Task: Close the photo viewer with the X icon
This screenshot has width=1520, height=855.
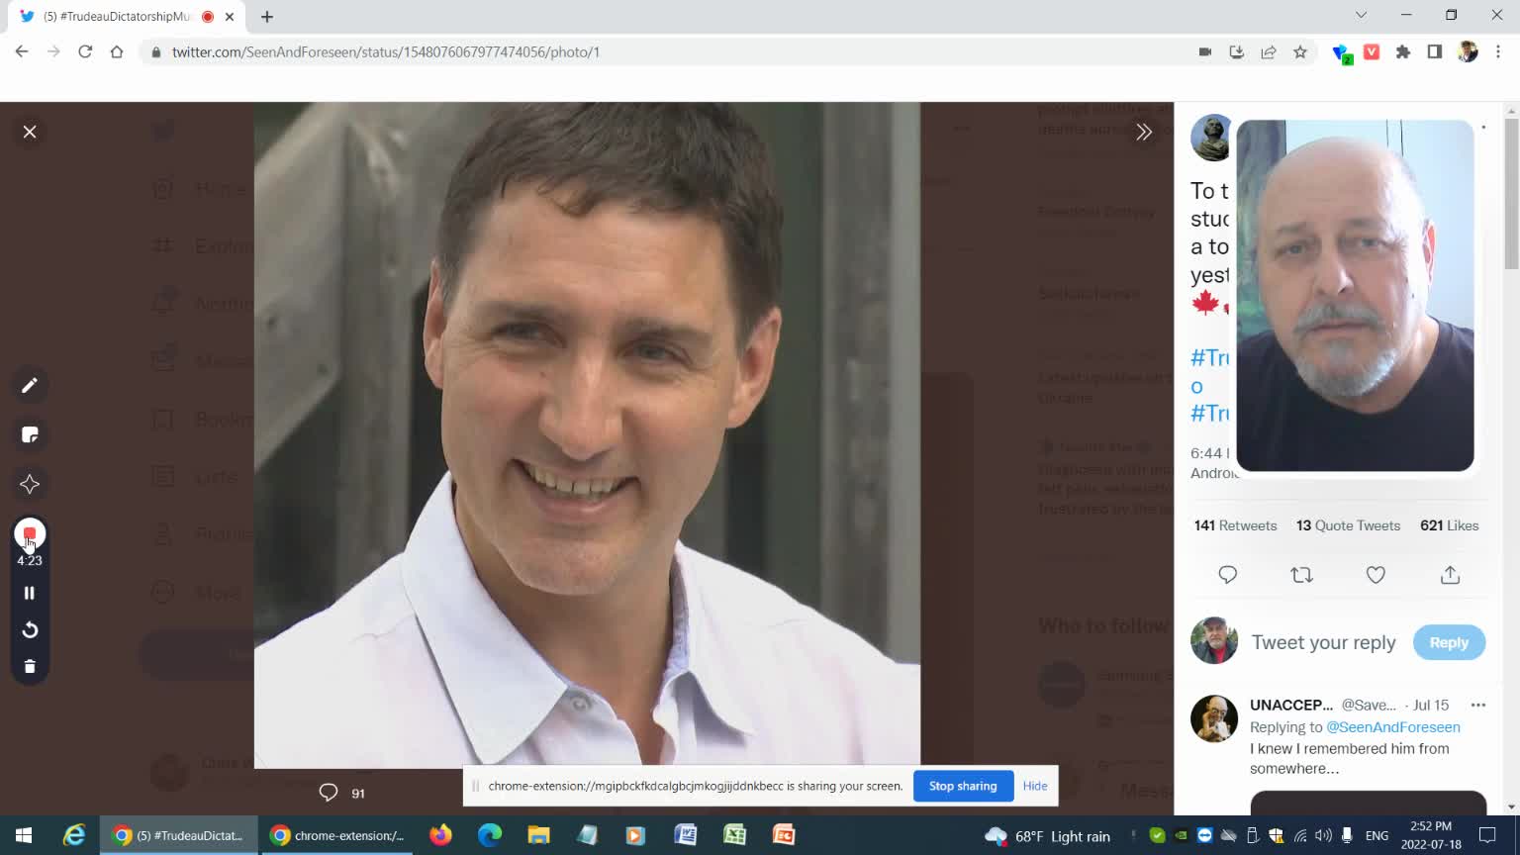Action: coord(30,132)
